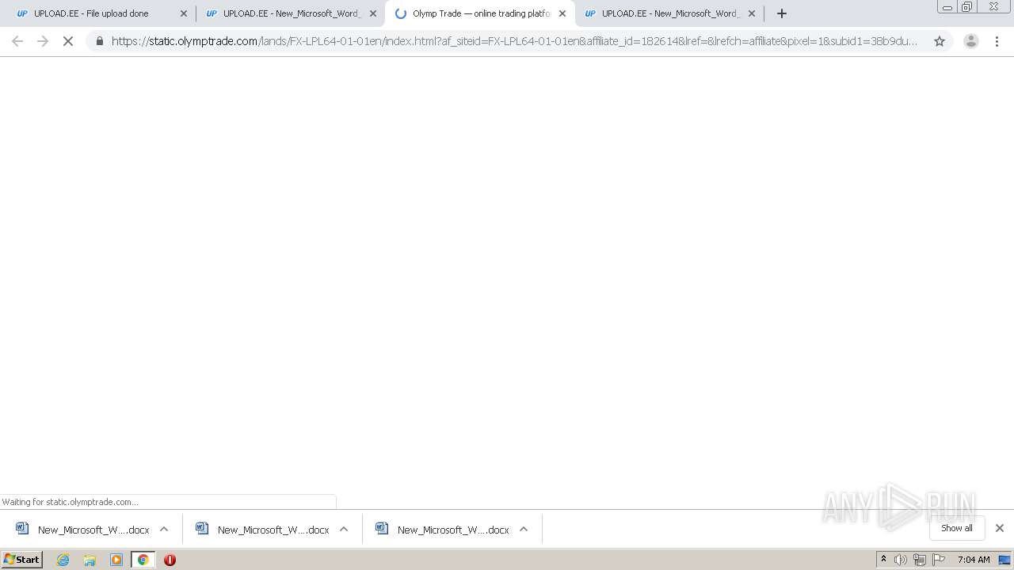View site security lock info
The image size is (1014, 570).
point(99,41)
